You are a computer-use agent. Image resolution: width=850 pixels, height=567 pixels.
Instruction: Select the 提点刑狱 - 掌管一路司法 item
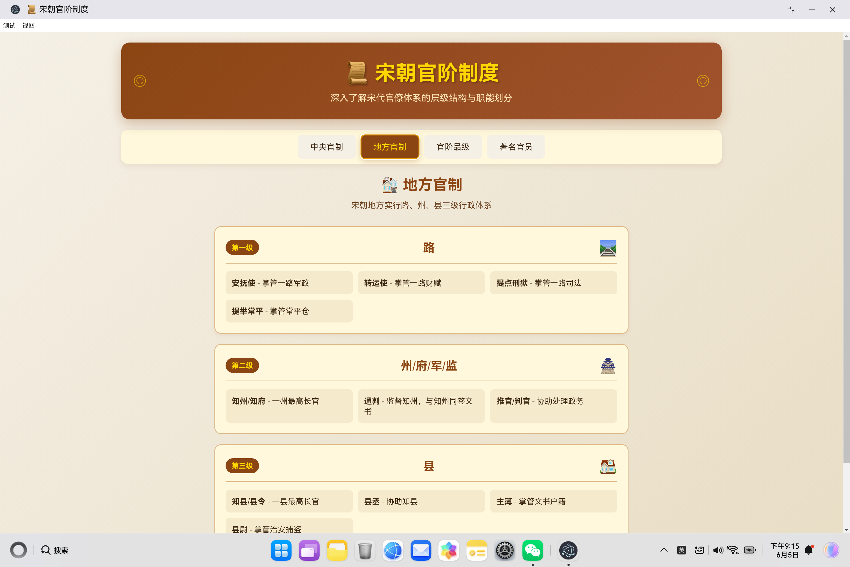(x=554, y=283)
